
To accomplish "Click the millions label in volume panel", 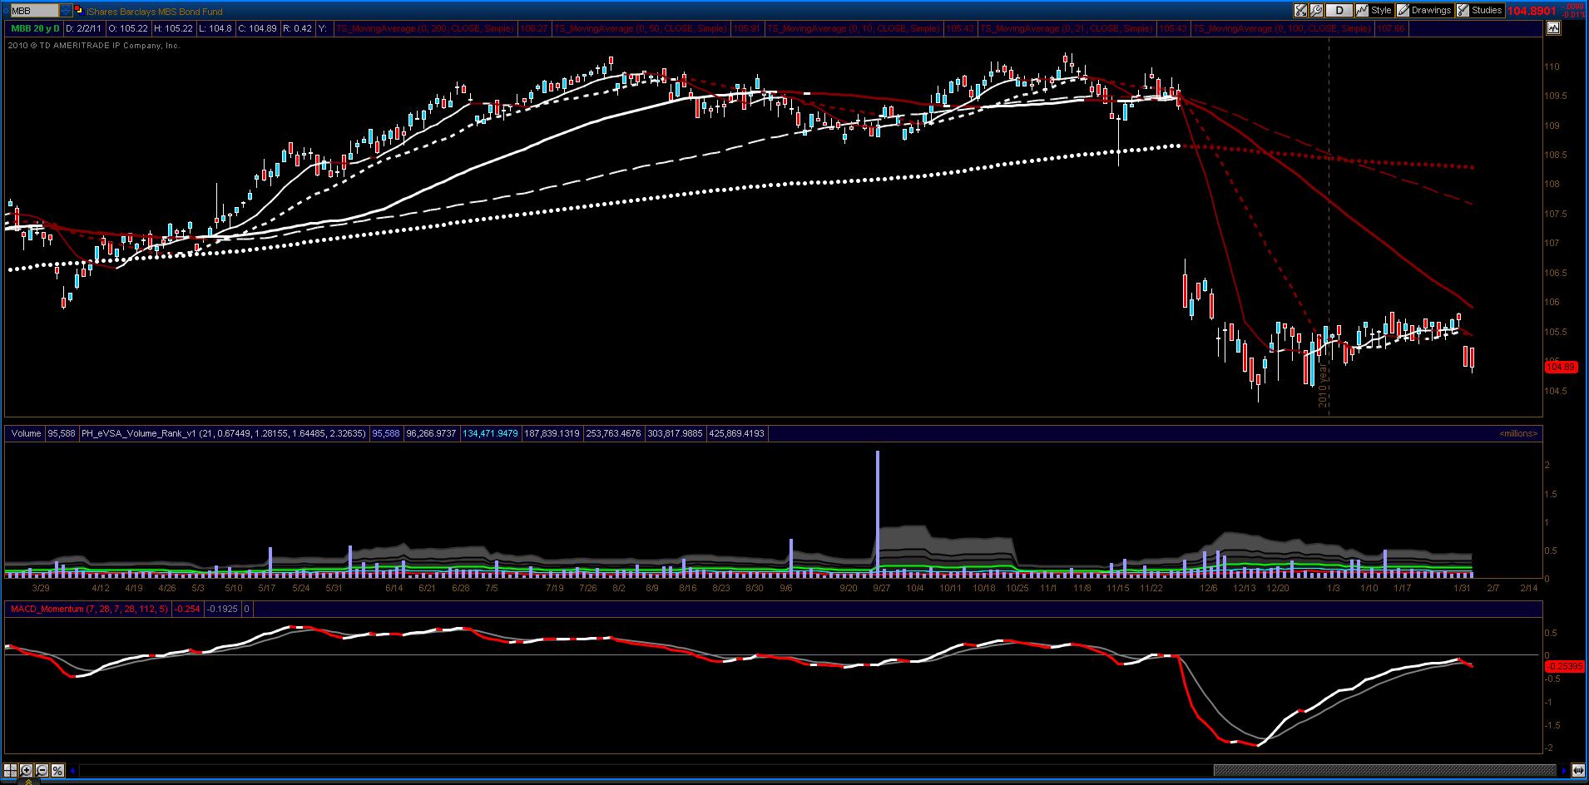I will (1518, 433).
